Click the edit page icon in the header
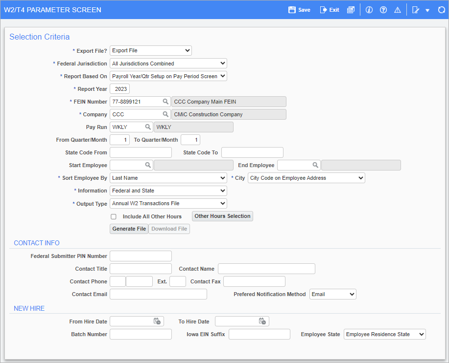Viewport: 449px width, 363px height. tap(416, 10)
